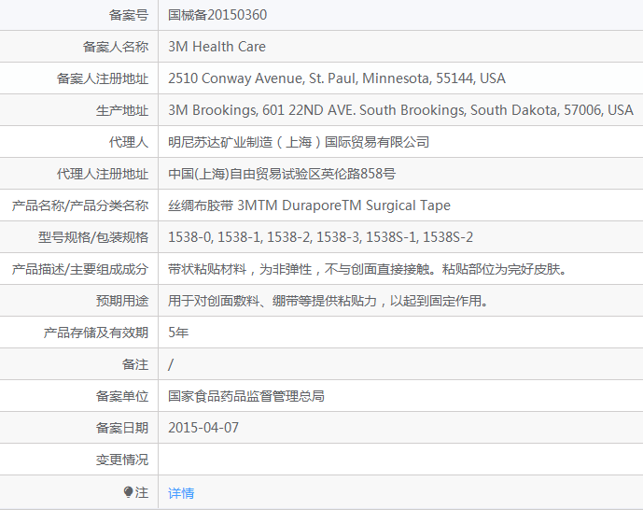Select the 产品存储及有效期 row label

point(96,333)
